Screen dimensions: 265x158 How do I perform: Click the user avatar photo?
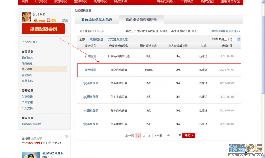(x=26, y=17)
